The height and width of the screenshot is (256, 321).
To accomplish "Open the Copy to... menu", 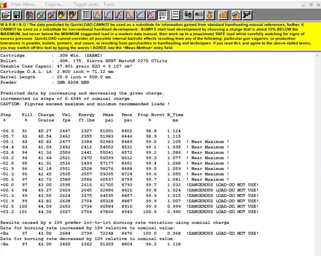I will click(55, 4).
